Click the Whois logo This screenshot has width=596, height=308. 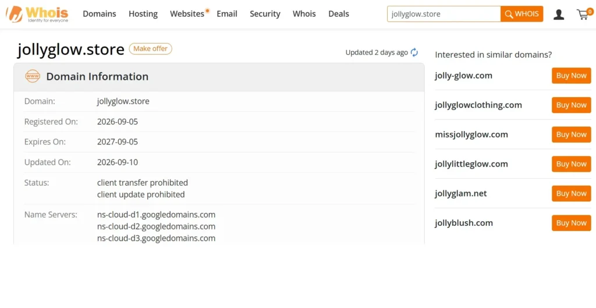click(x=37, y=14)
